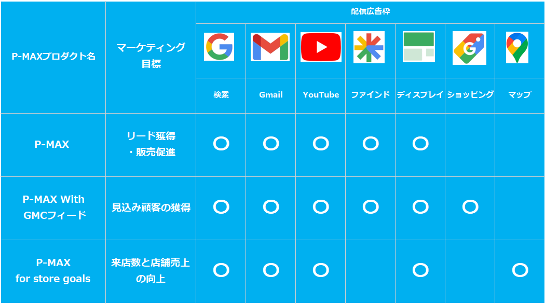The image size is (545, 304).
Task: Click the GMC feed row's Shopping circle
Action: tap(470, 207)
